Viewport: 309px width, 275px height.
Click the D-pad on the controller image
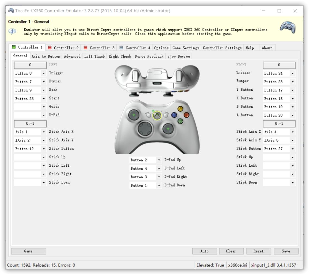145,129
